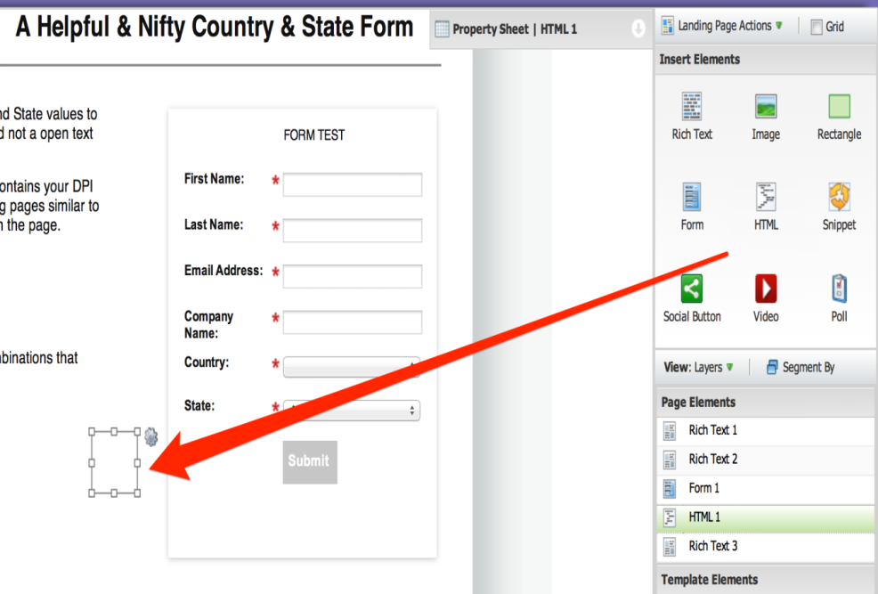Insert a Poll element
This screenshot has width=878, height=594.
tap(839, 298)
